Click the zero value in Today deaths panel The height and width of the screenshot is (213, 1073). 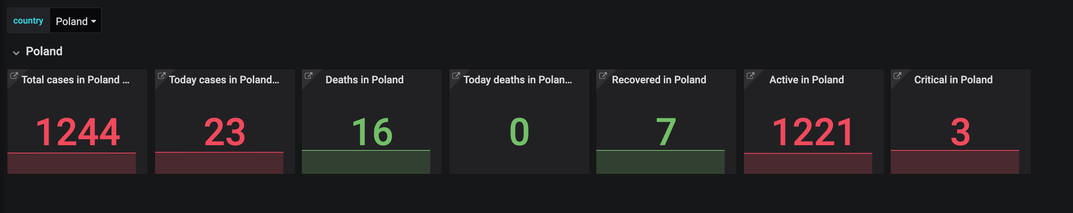point(519,132)
